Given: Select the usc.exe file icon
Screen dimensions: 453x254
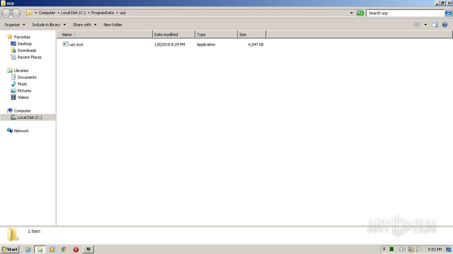Looking at the screenshot, I should click(x=65, y=44).
